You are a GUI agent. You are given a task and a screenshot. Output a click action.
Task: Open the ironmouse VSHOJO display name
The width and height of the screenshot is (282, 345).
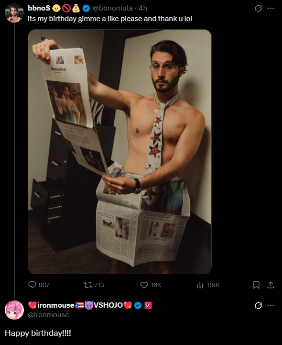(80, 305)
